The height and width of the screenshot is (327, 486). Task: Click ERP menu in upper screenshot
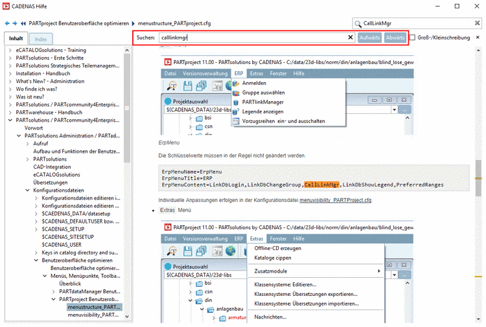(x=238, y=73)
